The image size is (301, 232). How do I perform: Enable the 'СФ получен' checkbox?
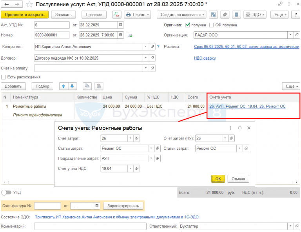[x=212, y=25]
